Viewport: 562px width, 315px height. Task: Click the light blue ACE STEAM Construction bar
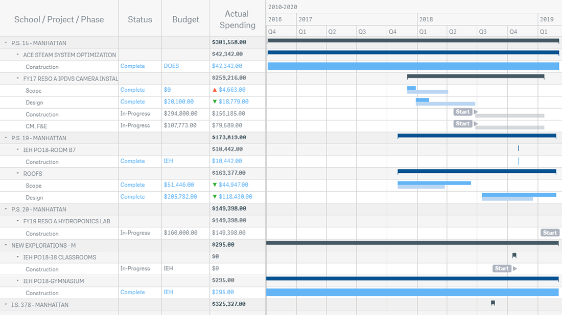coord(413,66)
